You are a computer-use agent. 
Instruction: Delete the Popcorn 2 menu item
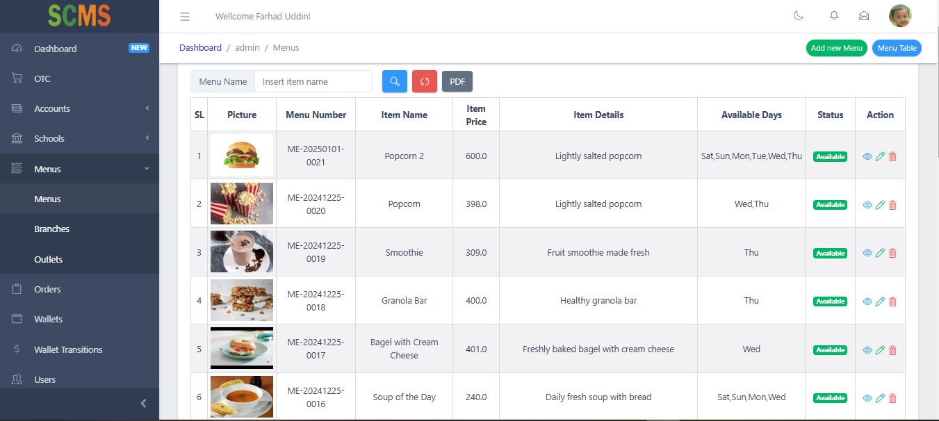[892, 157]
